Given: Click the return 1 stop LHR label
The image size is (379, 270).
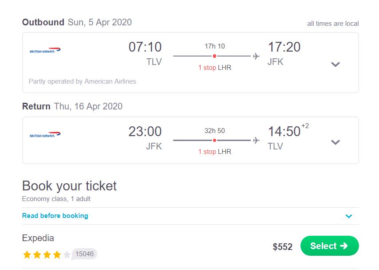Looking at the screenshot, I should pos(215,152).
